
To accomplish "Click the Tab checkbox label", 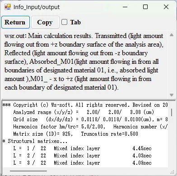I will pyautogui.click(x=75, y=22).
